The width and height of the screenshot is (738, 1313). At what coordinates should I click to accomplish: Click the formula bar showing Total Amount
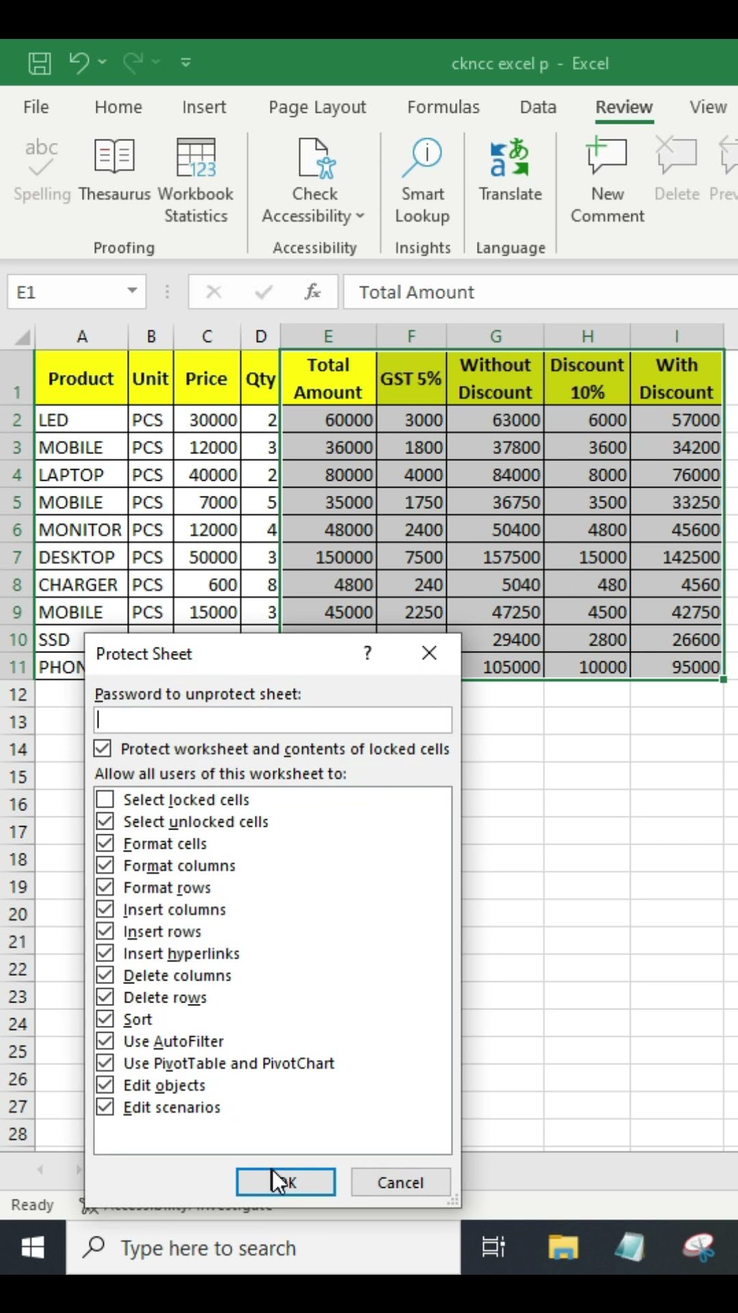click(541, 292)
